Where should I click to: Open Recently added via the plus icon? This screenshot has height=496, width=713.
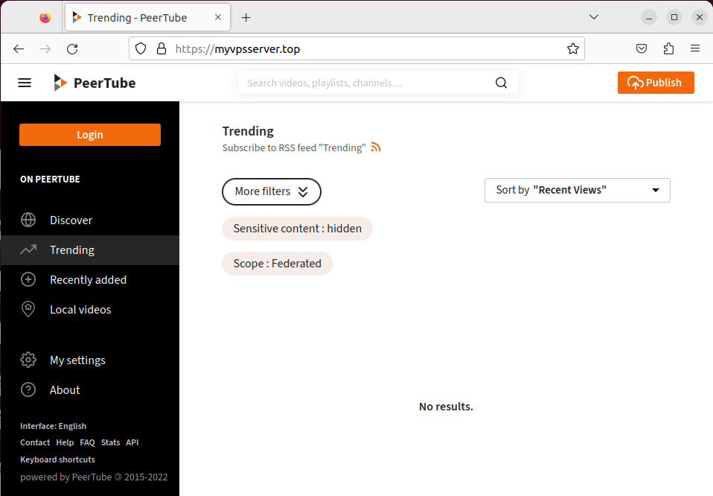point(28,279)
